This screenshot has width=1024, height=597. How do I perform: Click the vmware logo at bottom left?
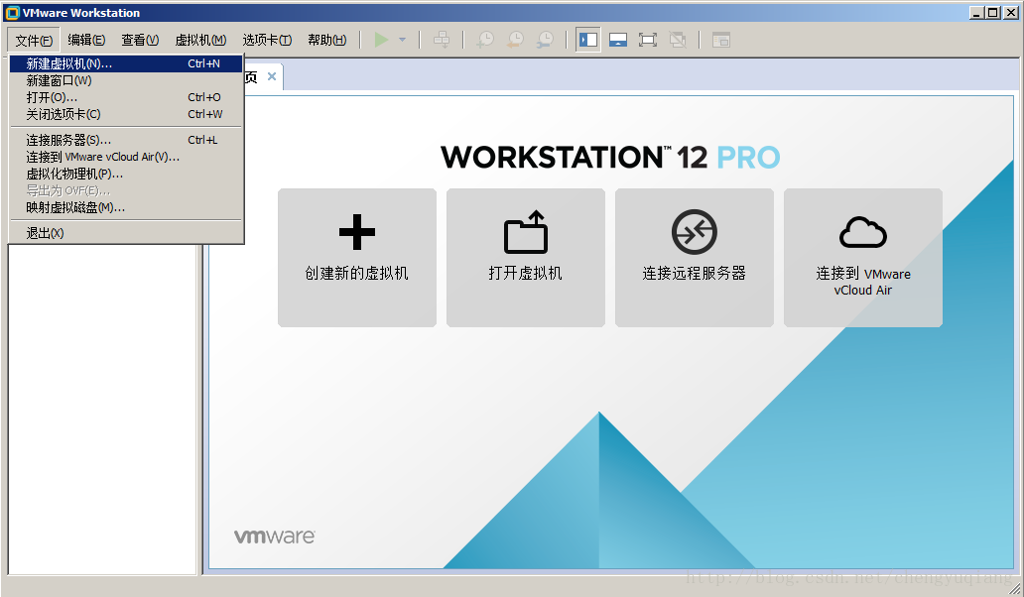point(274,537)
